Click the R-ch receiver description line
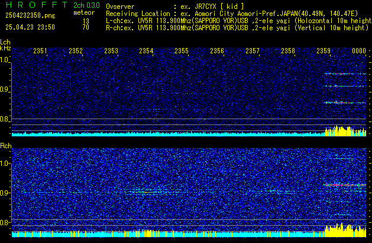The height and width of the screenshot is (243, 372). [237, 28]
